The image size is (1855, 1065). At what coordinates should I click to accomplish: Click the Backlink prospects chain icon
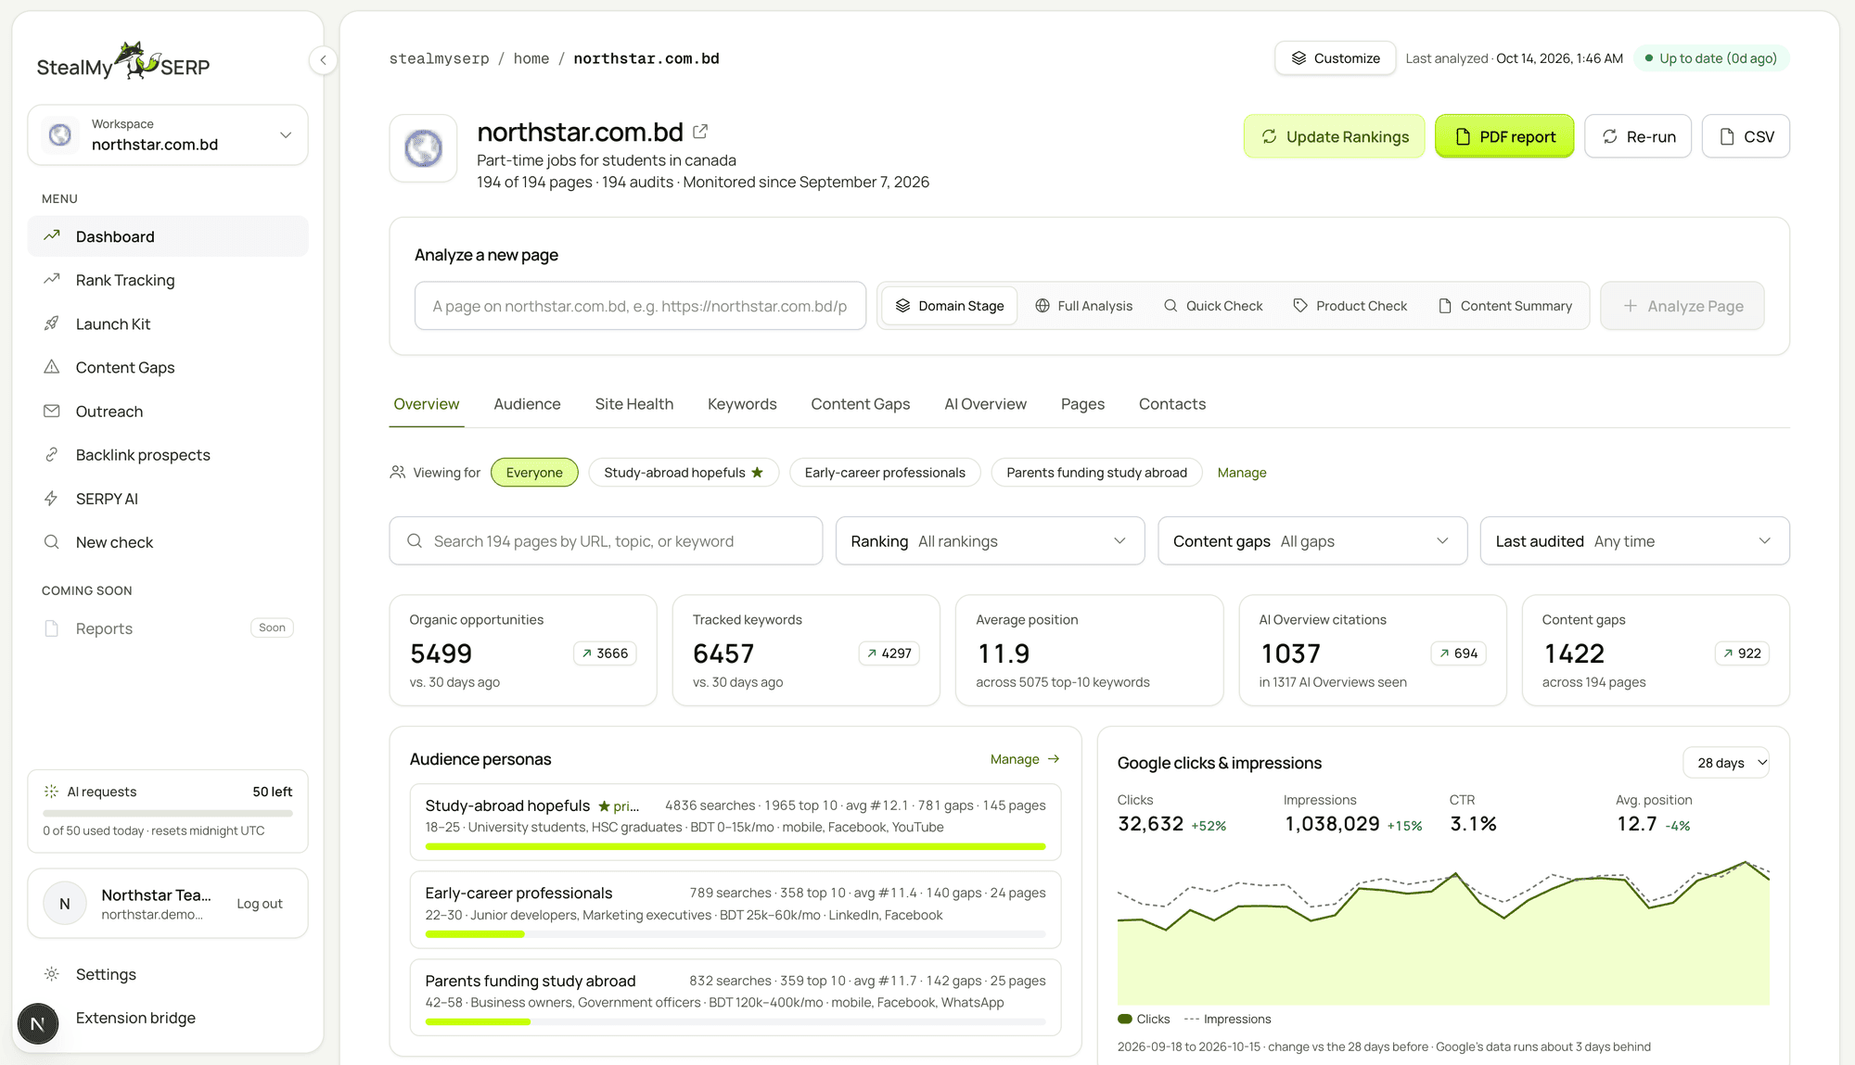point(52,454)
